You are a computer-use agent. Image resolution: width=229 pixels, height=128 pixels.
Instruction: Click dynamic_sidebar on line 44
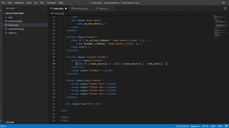[94, 44]
